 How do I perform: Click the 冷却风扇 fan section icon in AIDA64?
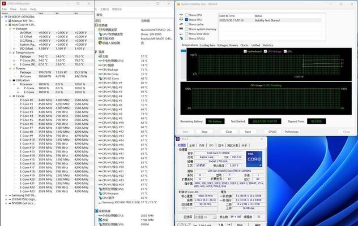coord(96,211)
